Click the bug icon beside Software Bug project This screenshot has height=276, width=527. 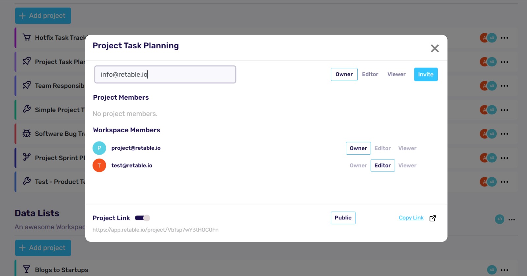tap(27, 134)
